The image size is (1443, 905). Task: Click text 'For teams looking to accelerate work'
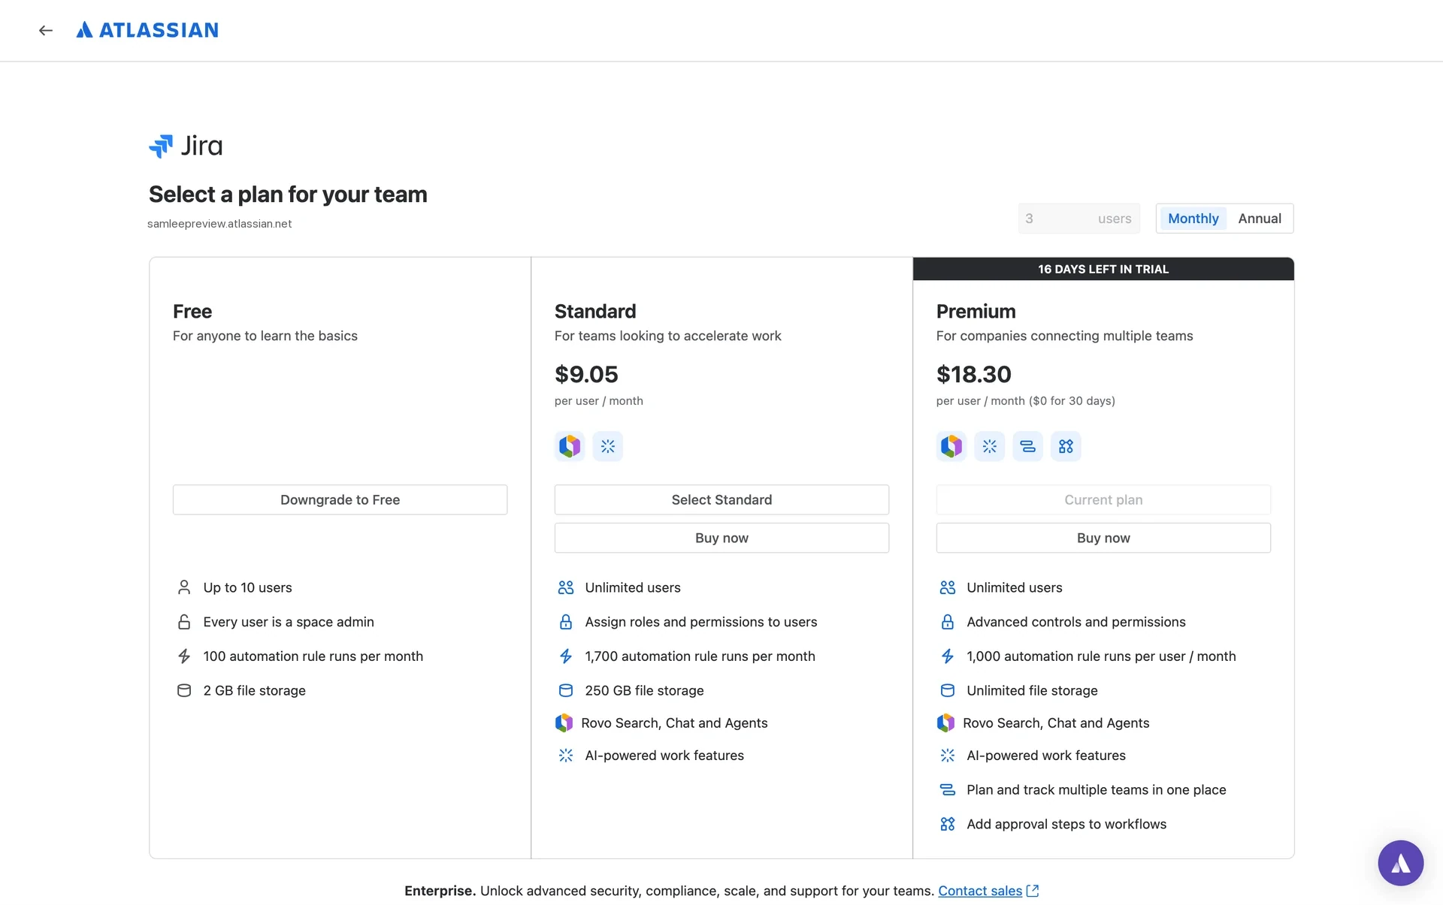pos(667,336)
